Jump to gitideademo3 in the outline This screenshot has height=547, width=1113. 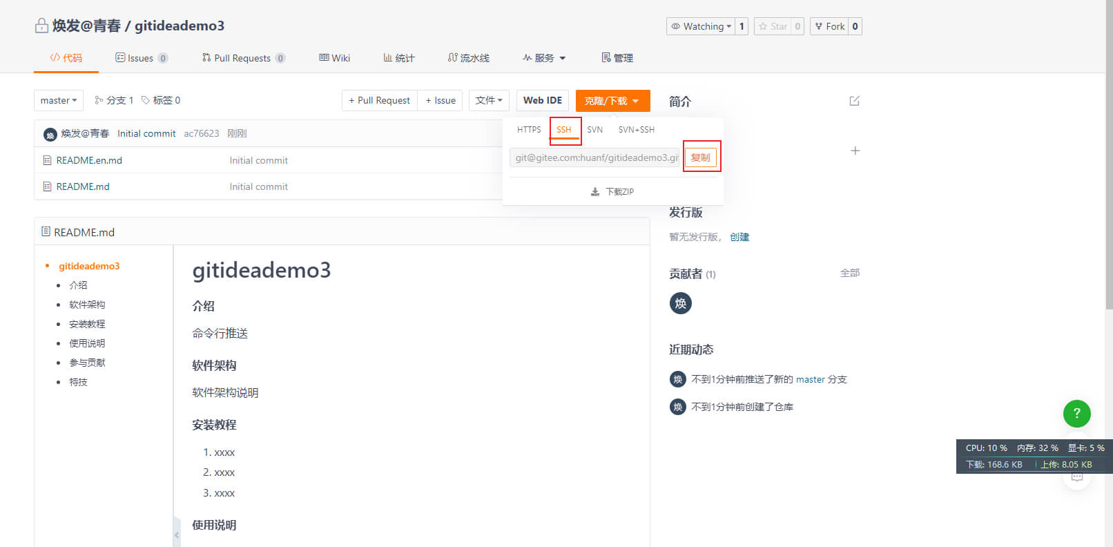(x=89, y=266)
